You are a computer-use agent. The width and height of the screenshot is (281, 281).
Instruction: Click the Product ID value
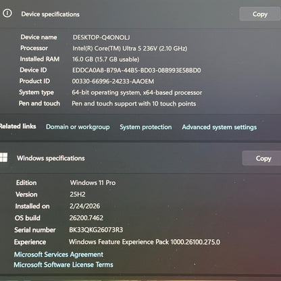pyautogui.click(x=113, y=81)
